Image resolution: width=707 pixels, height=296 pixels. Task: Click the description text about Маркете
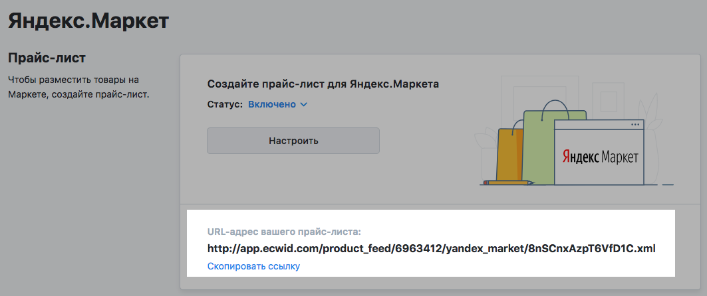click(x=78, y=88)
